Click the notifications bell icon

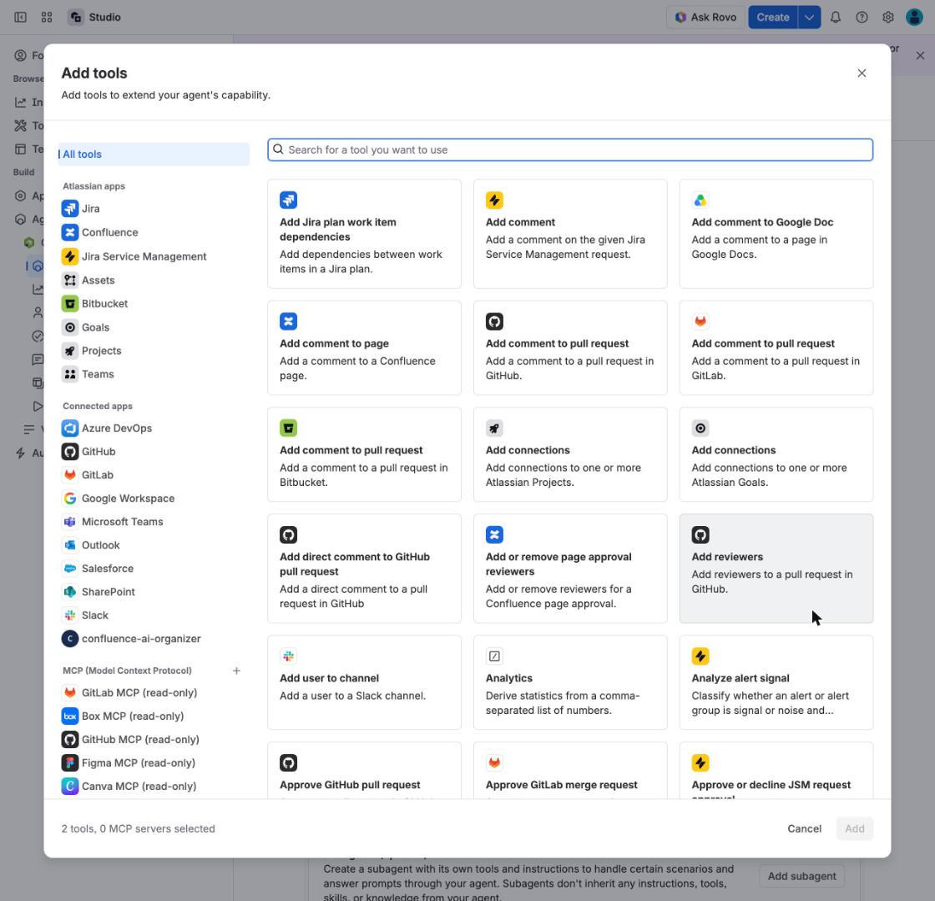click(x=836, y=18)
